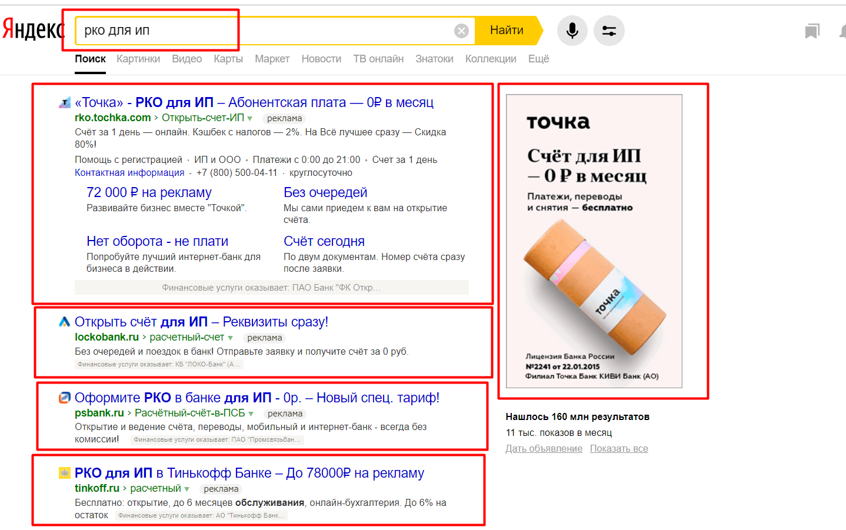Click '11 тыс. показов в месяц' text

click(x=559, y=432)
